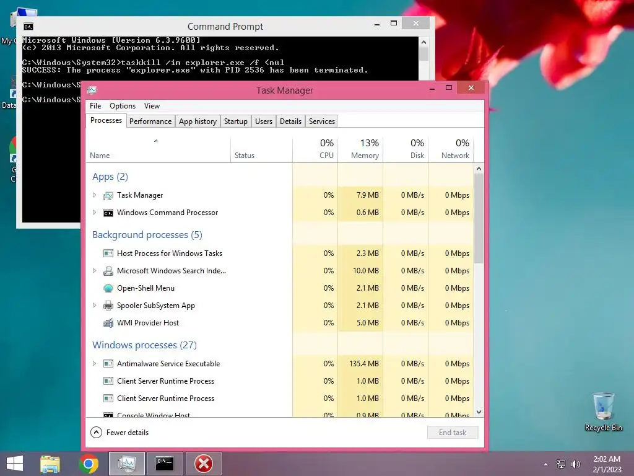Click the Task Manager taskbar icon
This screenshot has width=634, height=476.
pyautogui.click(x=127, y=464)
